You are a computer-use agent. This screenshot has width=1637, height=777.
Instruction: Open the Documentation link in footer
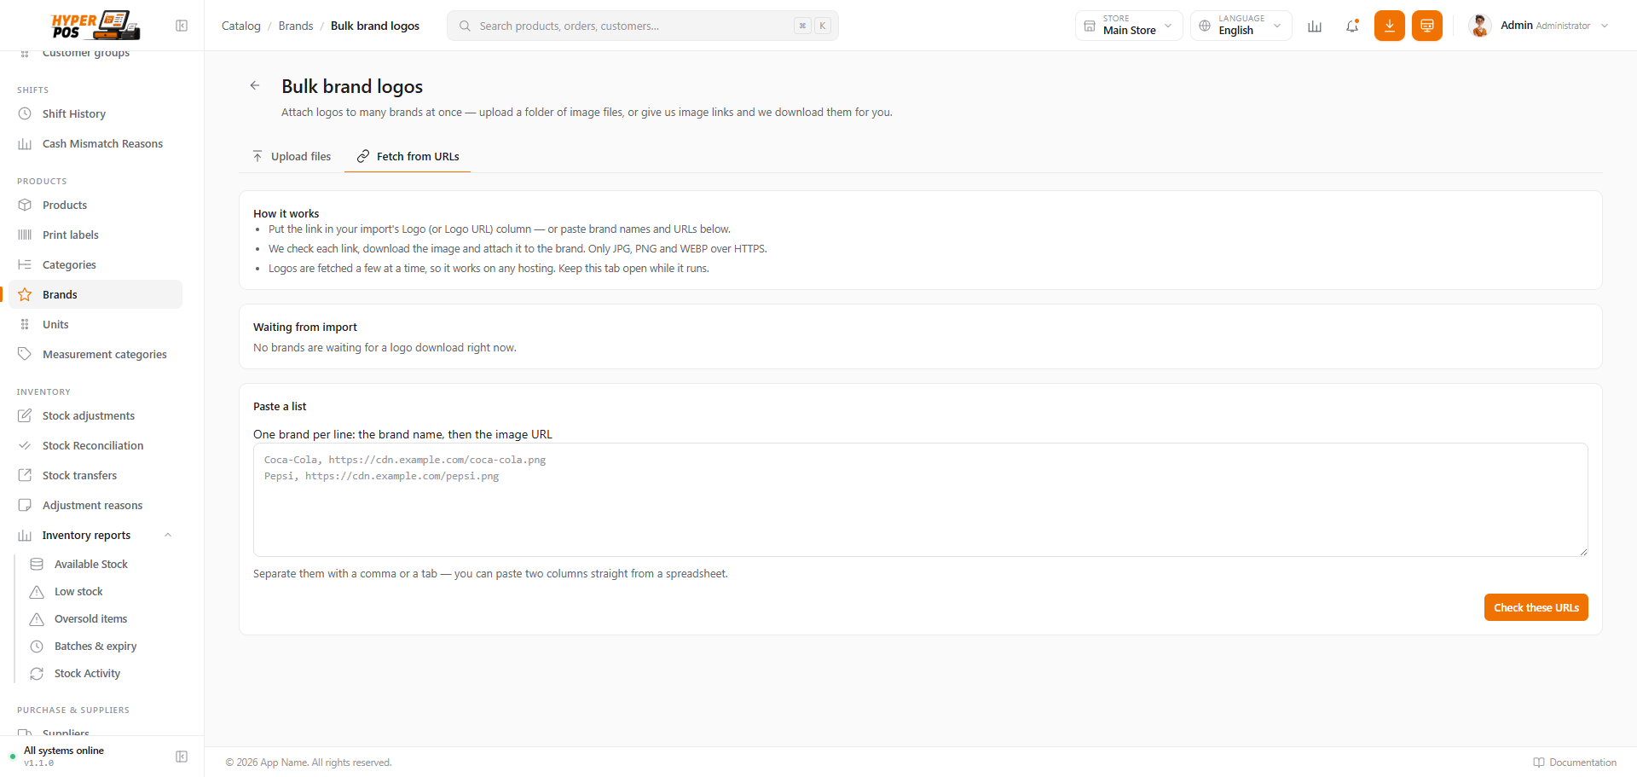(1575, 763)
